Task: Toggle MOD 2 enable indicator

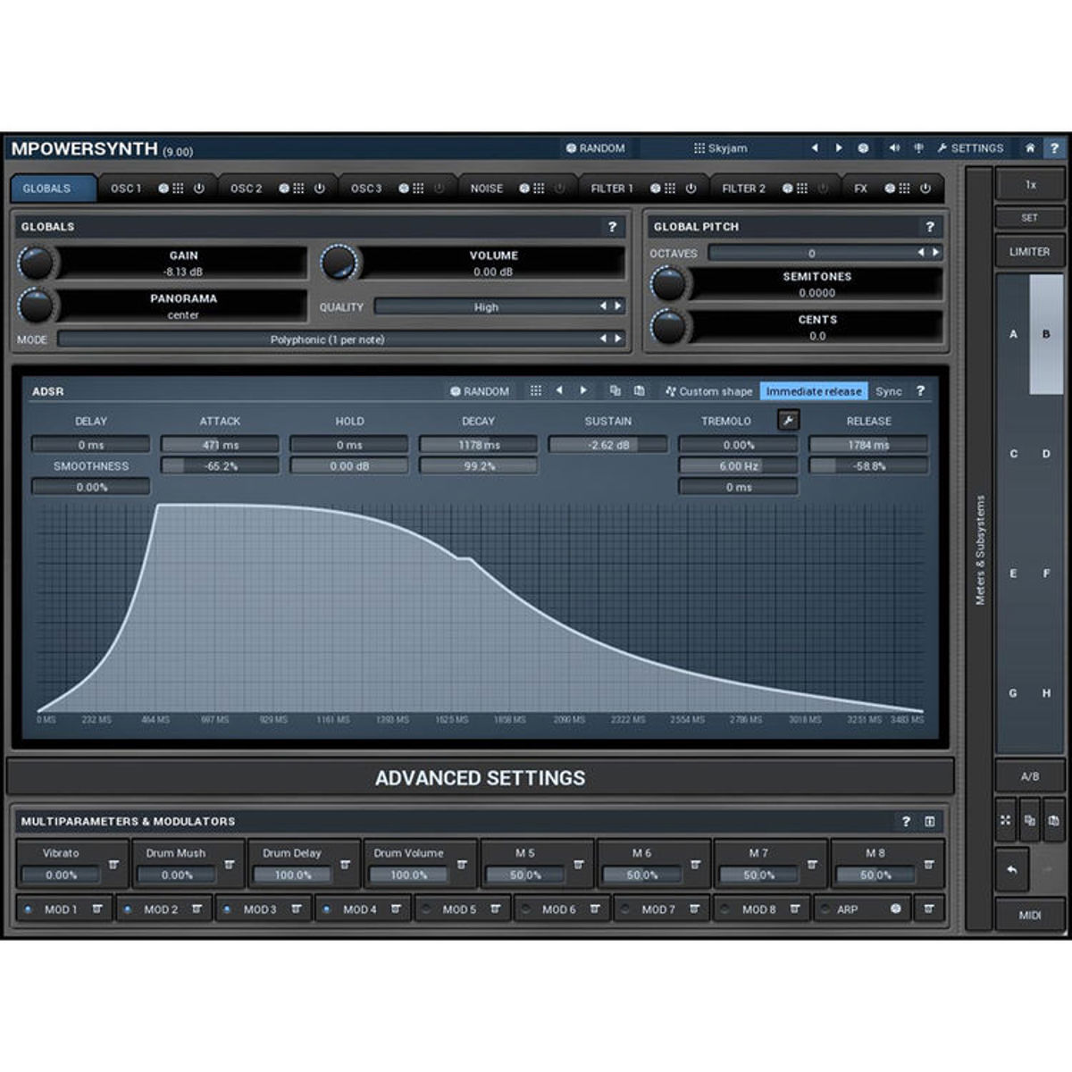Action: click(x=127, y=909)
